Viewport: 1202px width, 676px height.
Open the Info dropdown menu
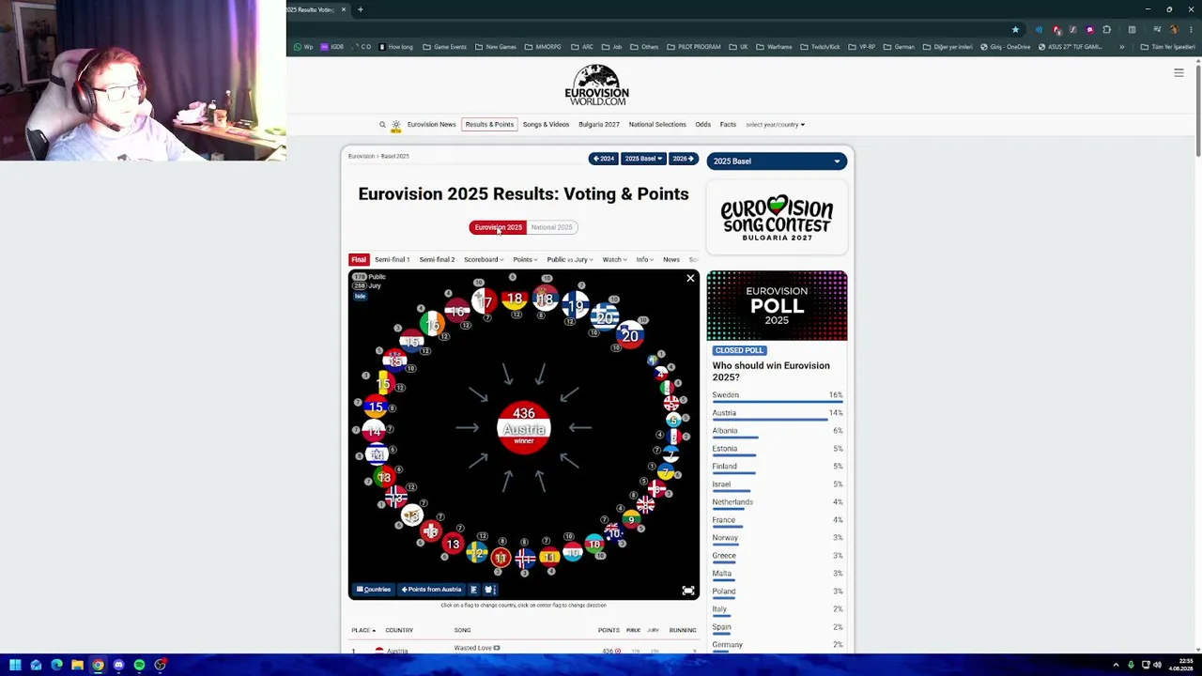click(x=644, y=260)
